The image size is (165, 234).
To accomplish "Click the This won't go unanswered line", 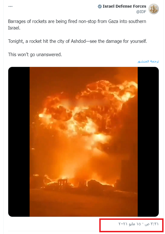I will coord(35,54).
